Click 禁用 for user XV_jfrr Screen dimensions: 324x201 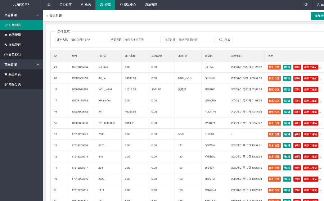(297, 78)
